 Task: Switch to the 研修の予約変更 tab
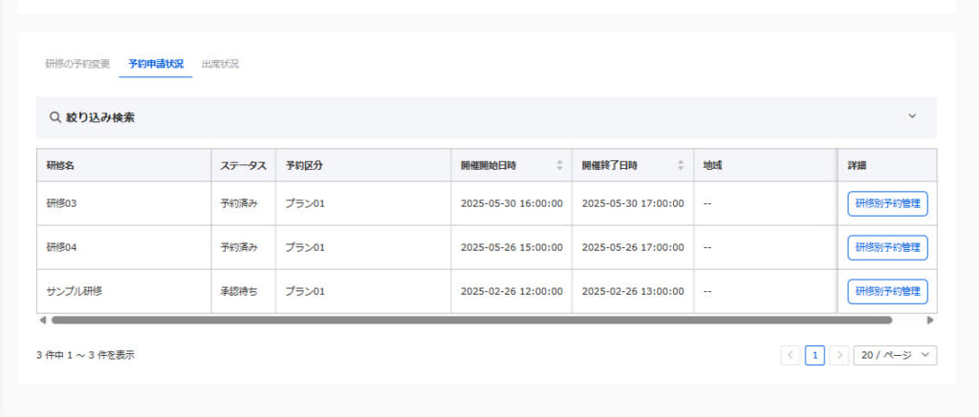click(x=77, y=64)
